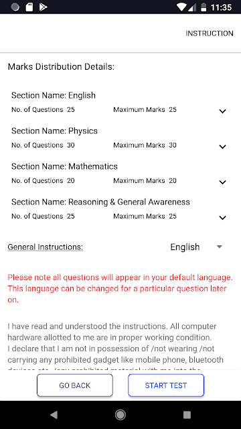The height and width of the screenshot is (429, 241).
Task: Expand the Physics section chevron
Action: click(222, 147)
